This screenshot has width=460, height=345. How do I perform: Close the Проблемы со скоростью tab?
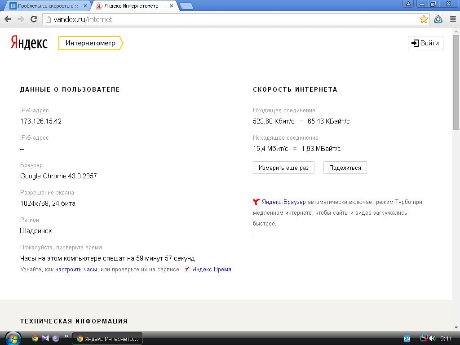[85, 5]
